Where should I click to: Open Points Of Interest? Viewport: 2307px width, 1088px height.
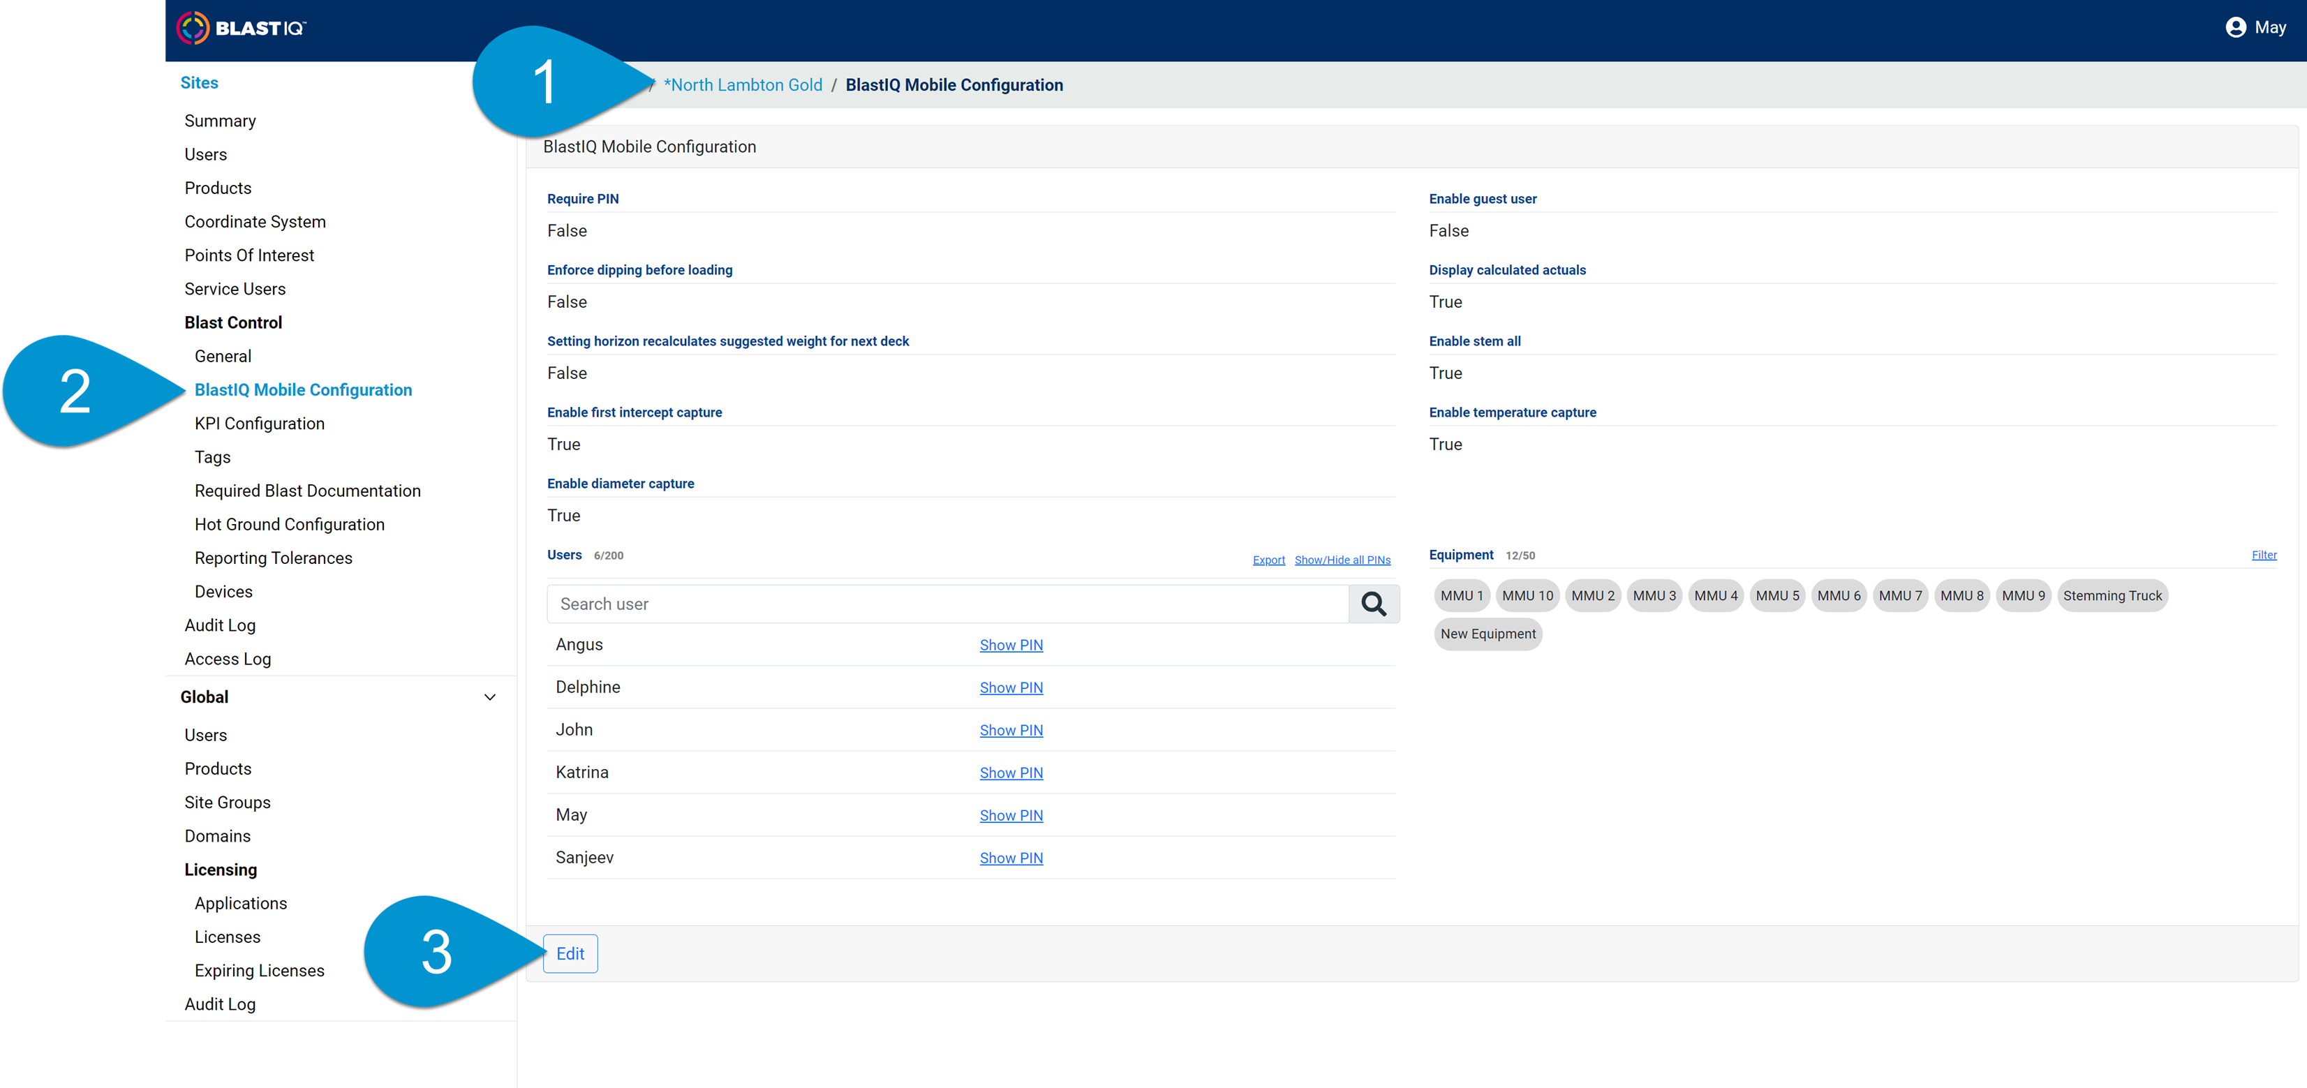click(249, 255)
